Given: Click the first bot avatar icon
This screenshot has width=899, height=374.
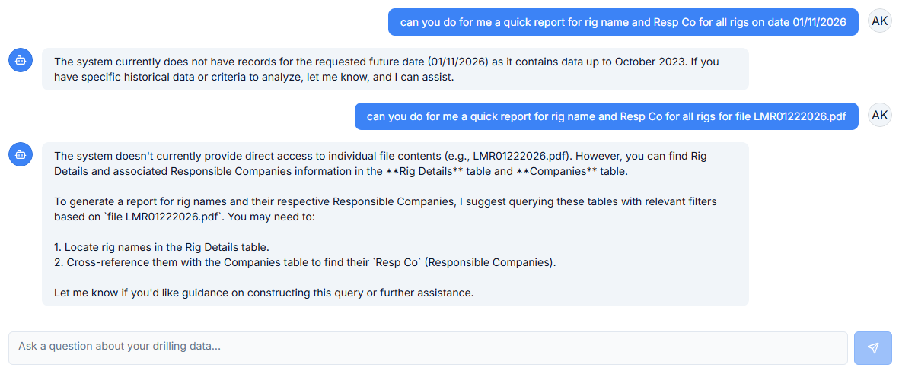Looking at the screenshot, I should [21, 59].
